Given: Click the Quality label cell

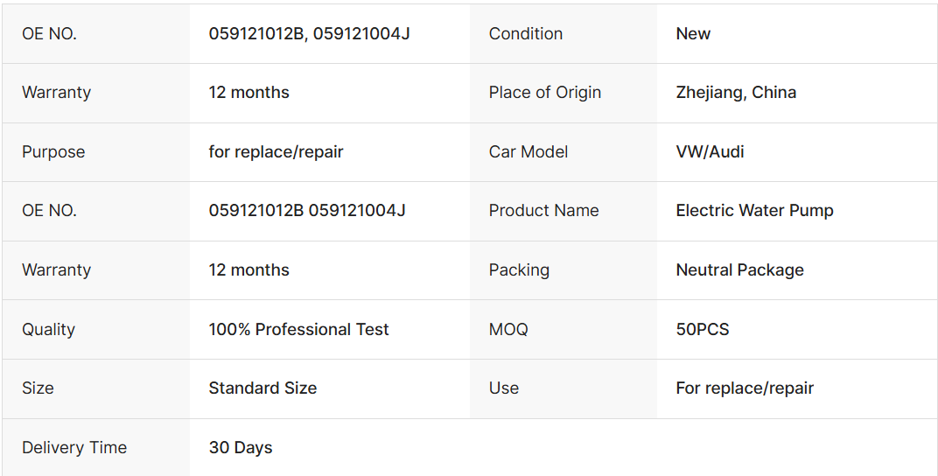Looking at the screenshot, I should pos(48,330).
